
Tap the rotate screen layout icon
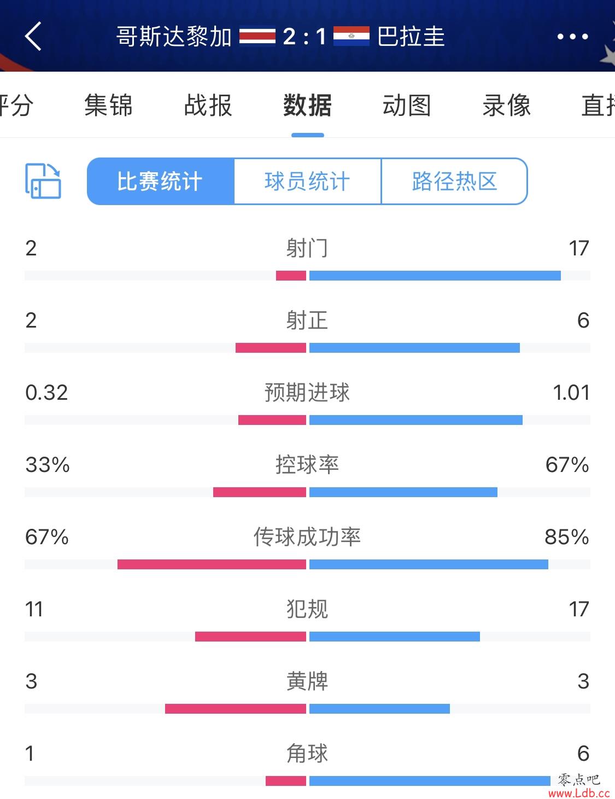(x=43, y=180)
